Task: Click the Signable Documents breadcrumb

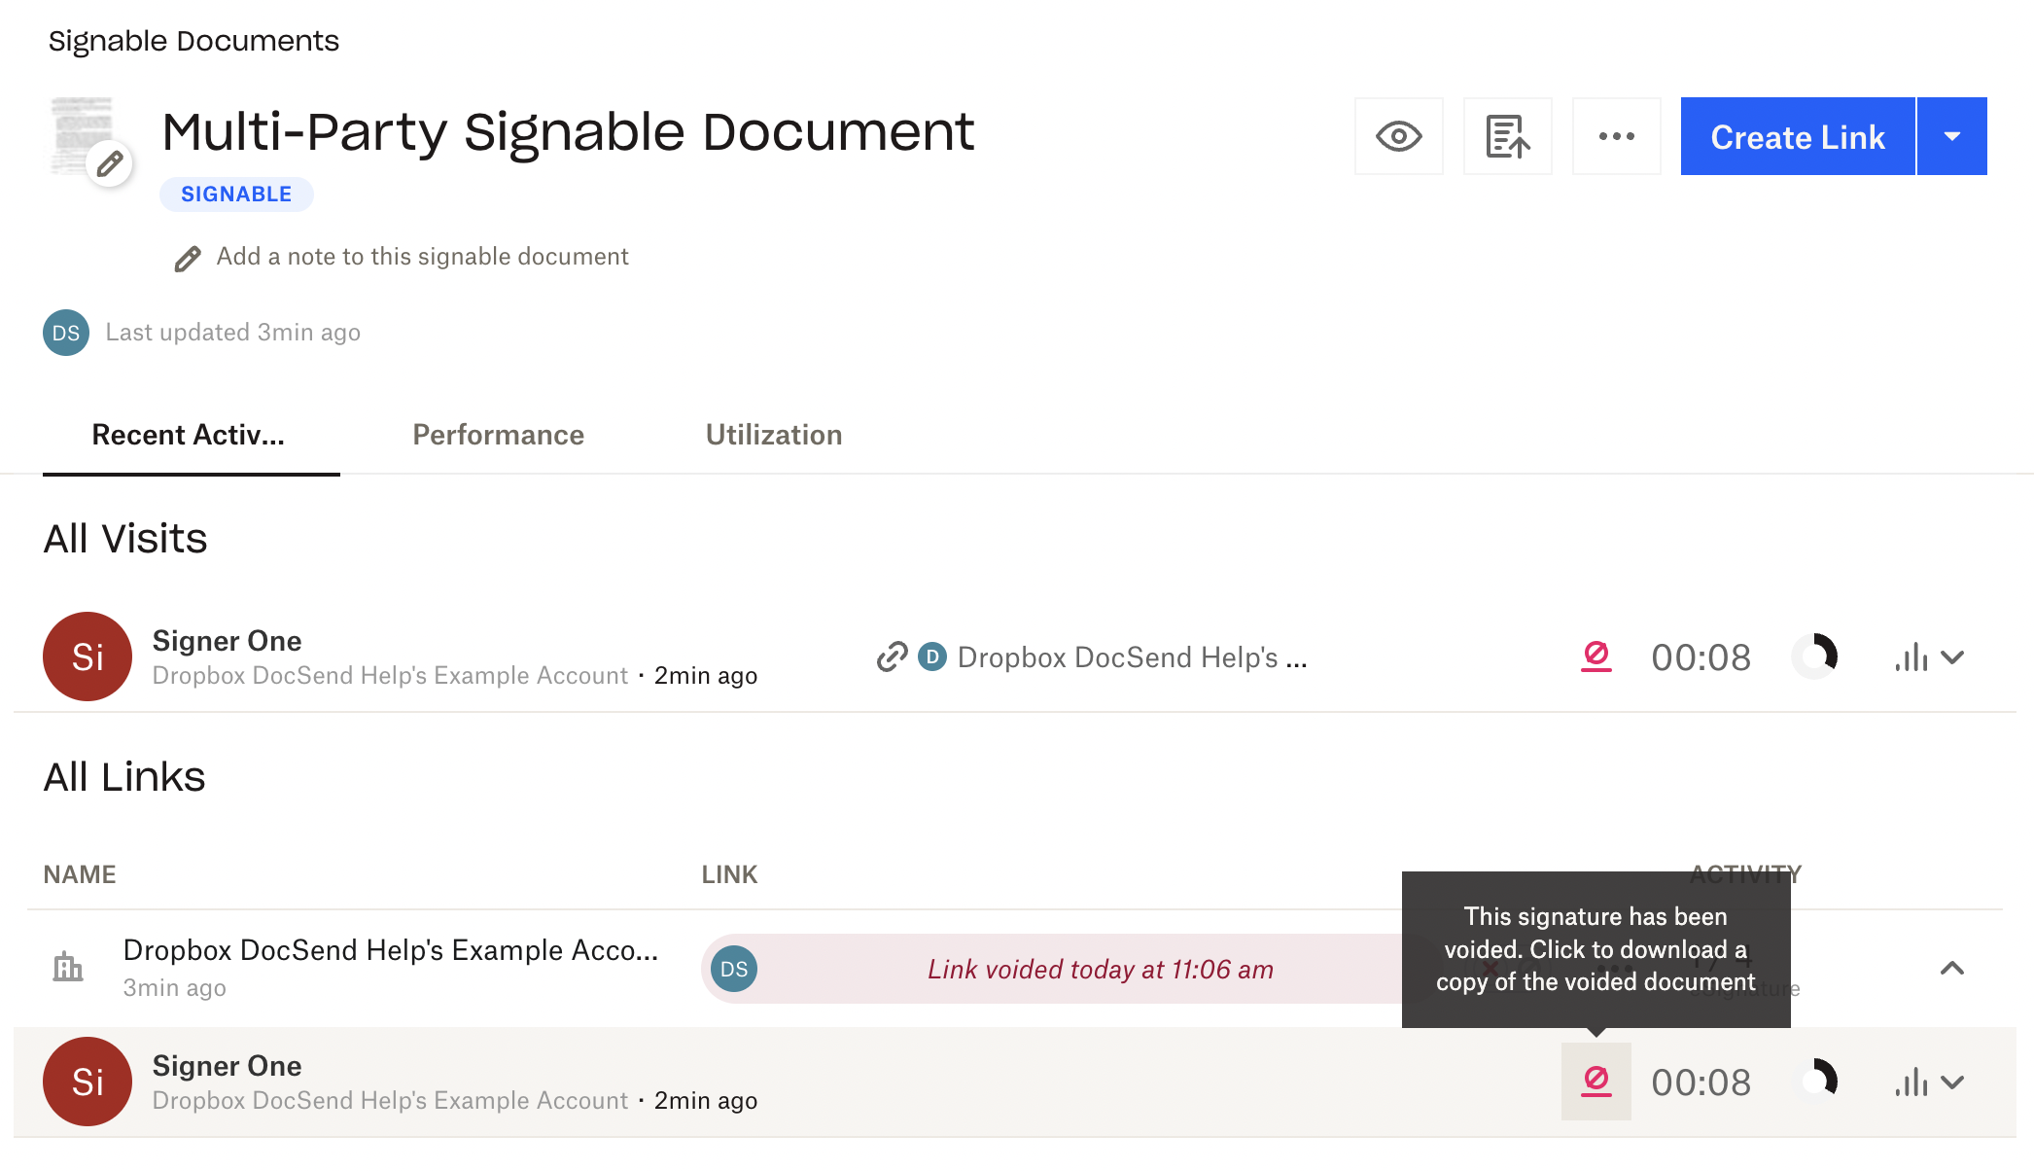Action: pos(193,41)
